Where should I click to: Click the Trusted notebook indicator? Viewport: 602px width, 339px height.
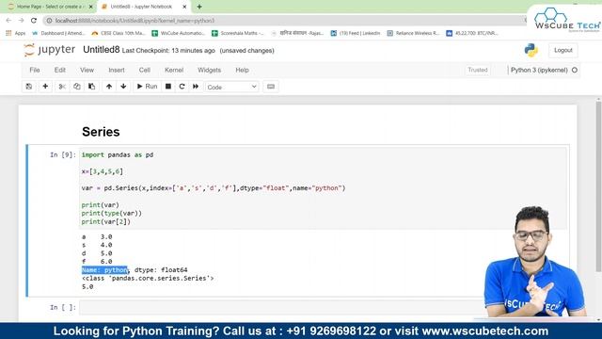click(478, 70)
